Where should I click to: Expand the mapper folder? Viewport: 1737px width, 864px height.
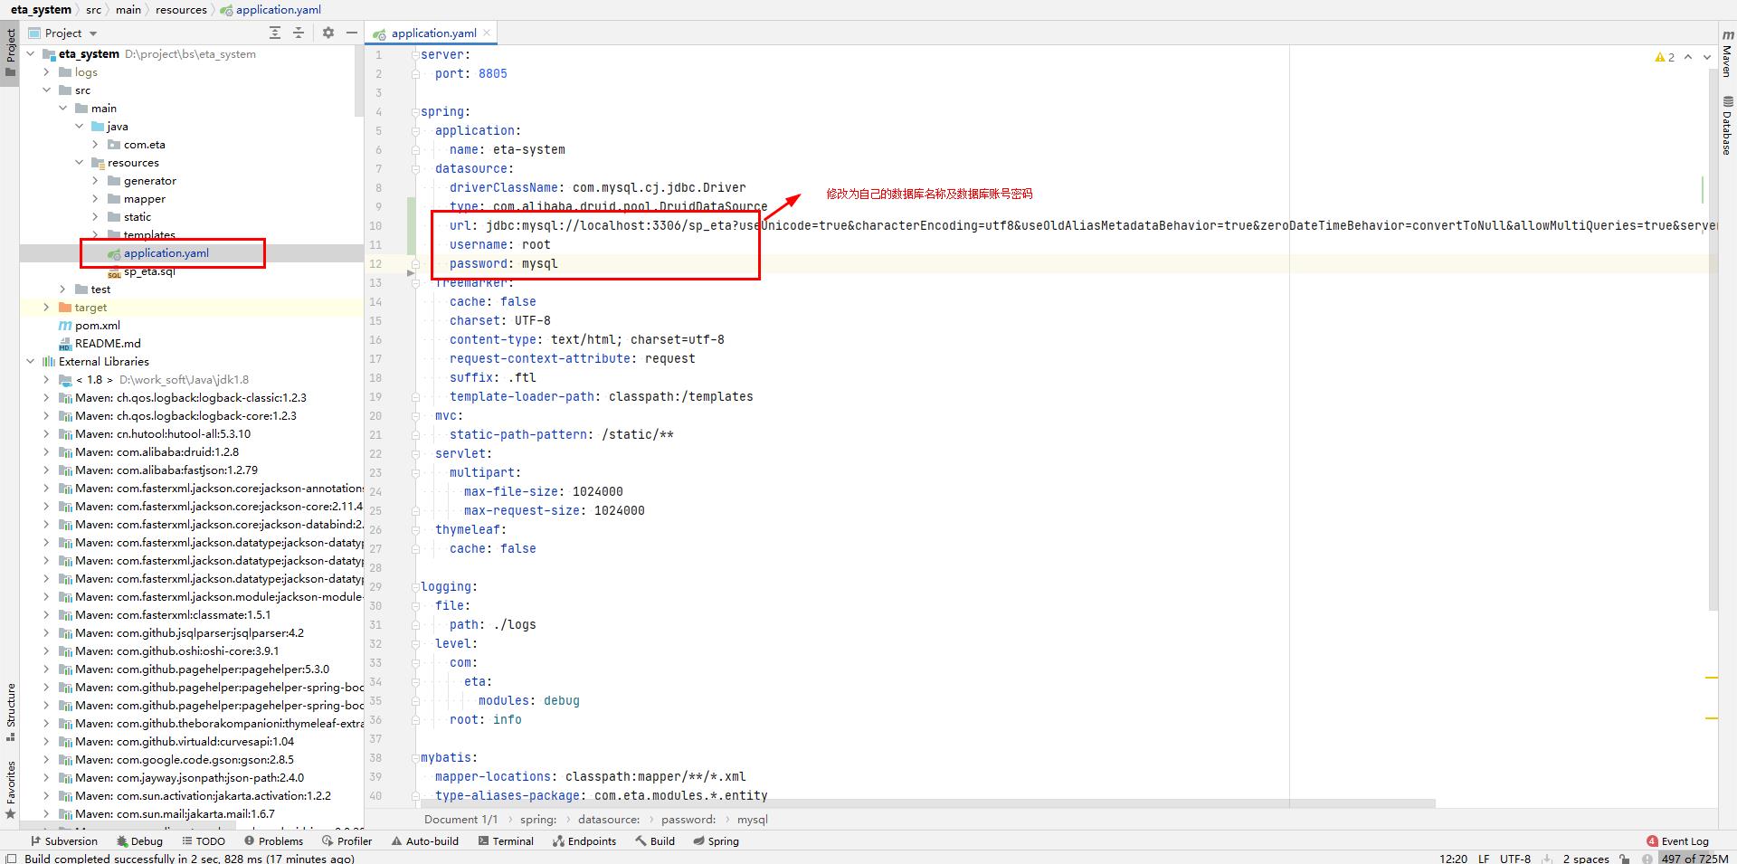96,198
